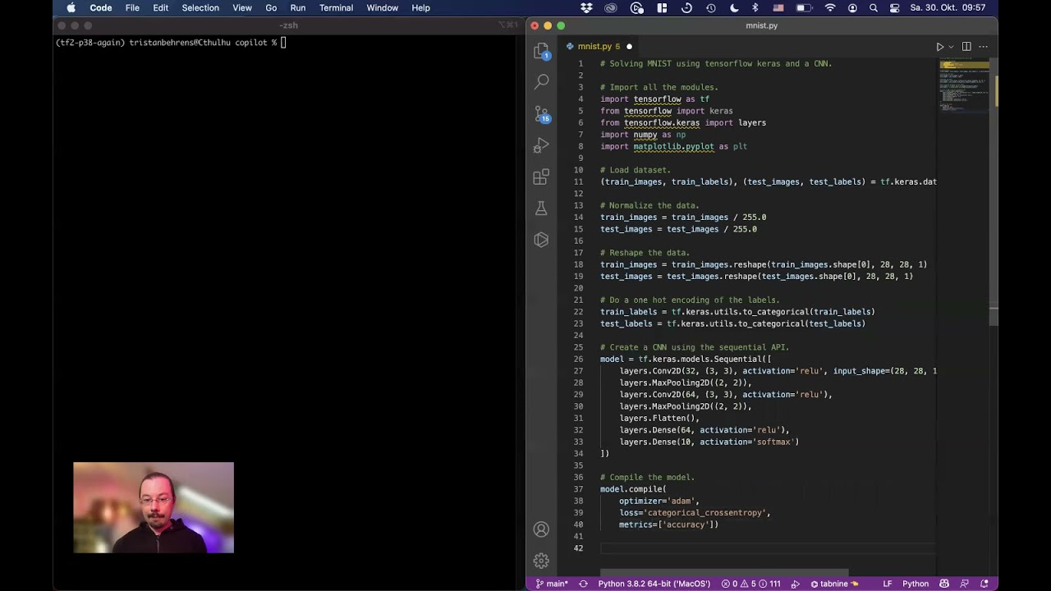Select the Python 3.8.2 64-bit interpreter

654,584
